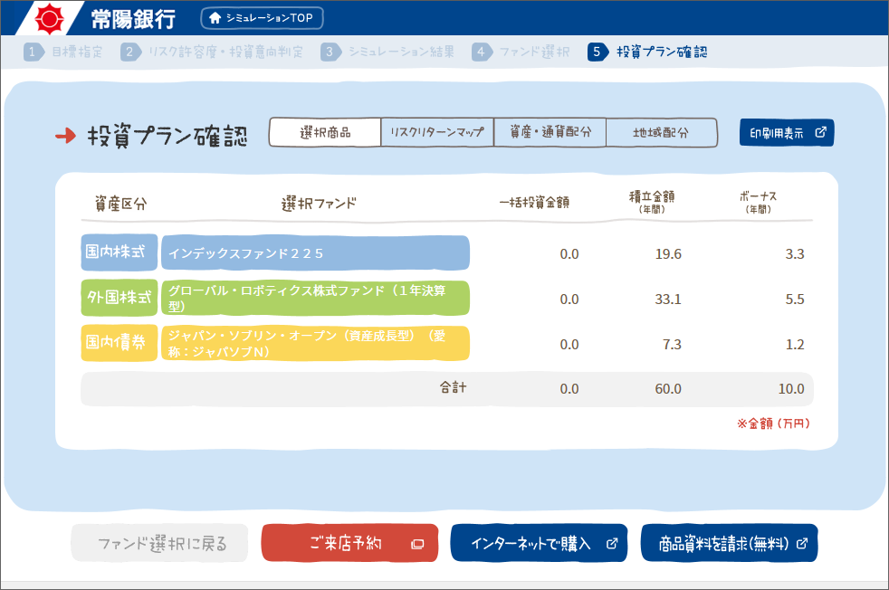Select step 投資プラン確認
Viewport: 889px width, 590px height.
point(662,52)
